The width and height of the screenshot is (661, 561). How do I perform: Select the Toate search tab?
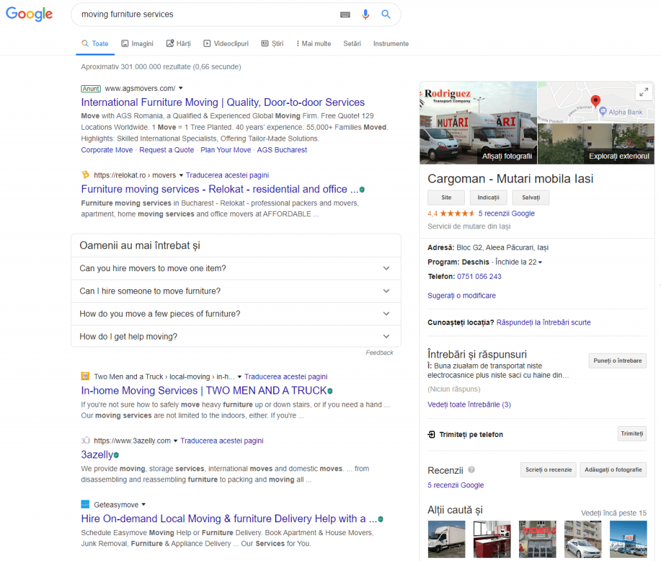tap(96, 44)
